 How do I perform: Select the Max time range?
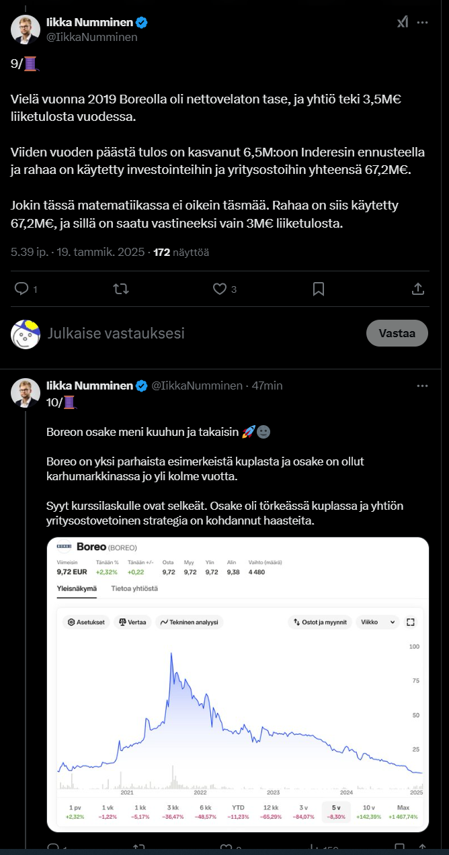(x=403, y=811)
